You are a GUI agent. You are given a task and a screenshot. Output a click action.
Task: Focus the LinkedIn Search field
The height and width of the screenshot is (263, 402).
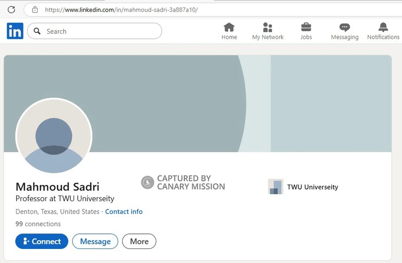[94, 31]
